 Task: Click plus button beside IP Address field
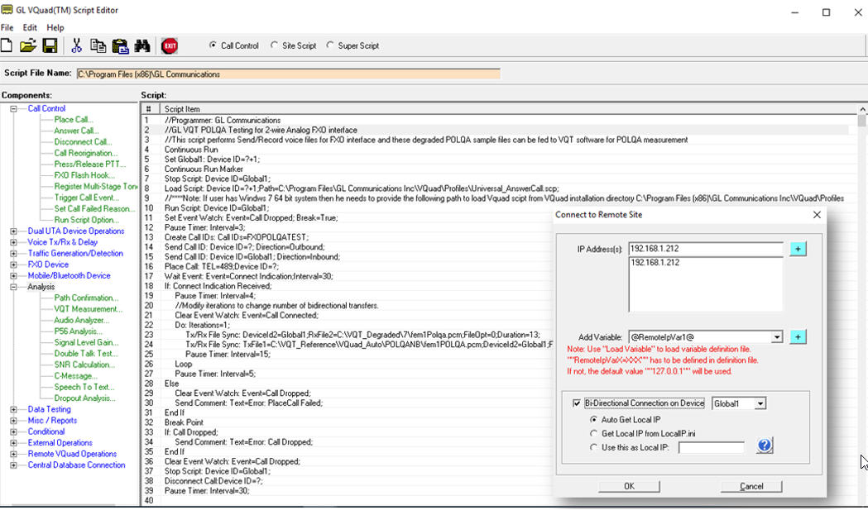(798, 249)
